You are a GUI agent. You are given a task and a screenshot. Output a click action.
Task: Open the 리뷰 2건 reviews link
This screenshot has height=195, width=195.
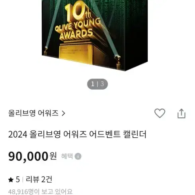(x=39, y=179)
